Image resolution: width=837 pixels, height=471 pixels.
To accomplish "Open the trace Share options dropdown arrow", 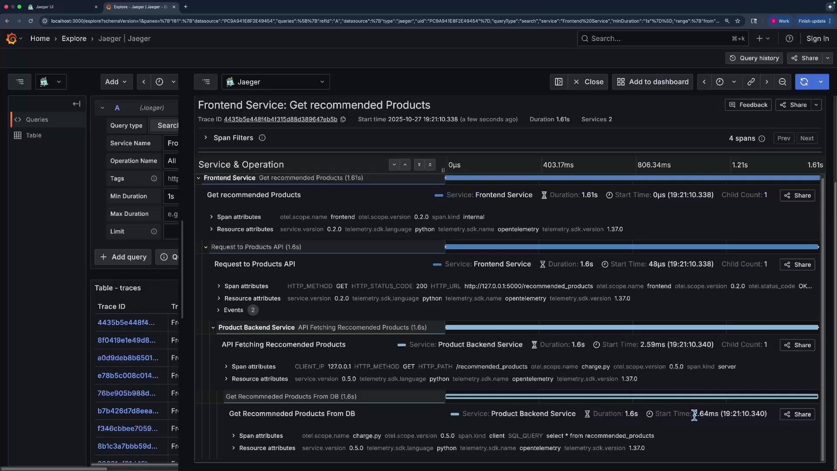I will point(816,105).
